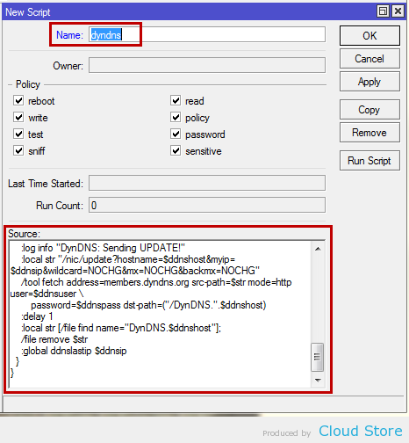Apply the script settings
The height and width of the screenshot is (443, 409).
370,82
